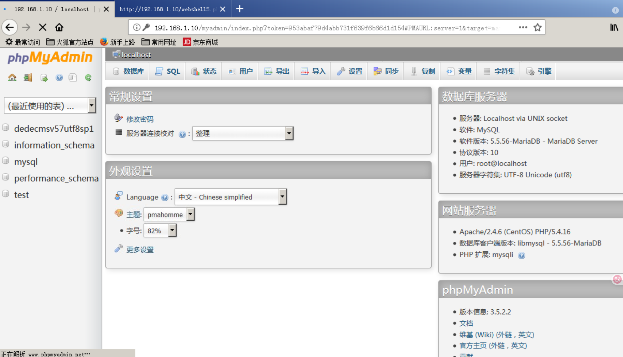
Task: Select the mysql database
Action: pos(26,162)
